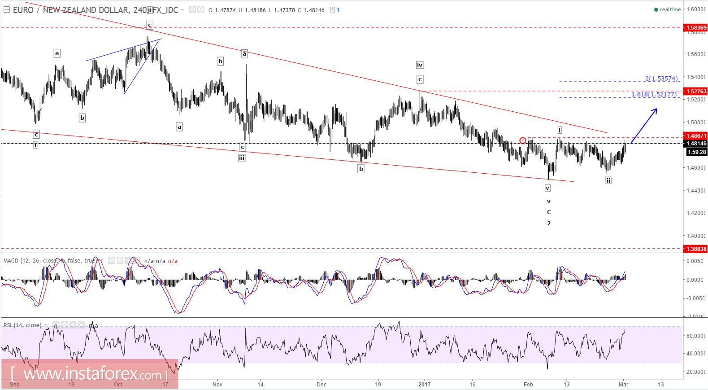Click the countdown timer 1:59:28
The width and height of the screenshot is (708, 390).
(697, 152)
